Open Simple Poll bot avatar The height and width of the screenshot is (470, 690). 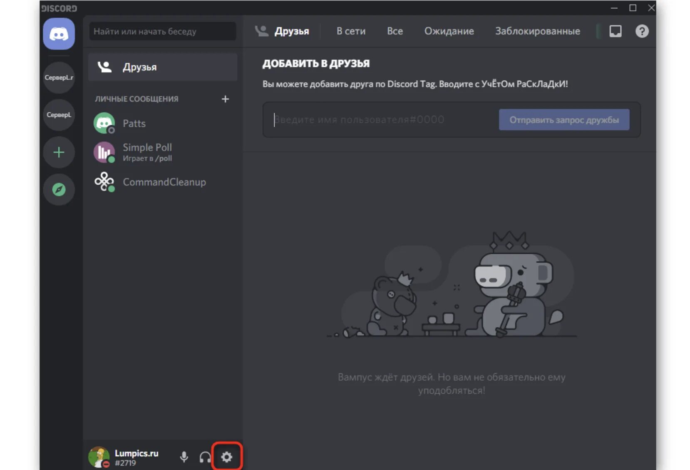tap(104, 152)
